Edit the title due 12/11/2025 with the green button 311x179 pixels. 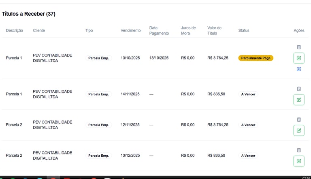(299, 131)
